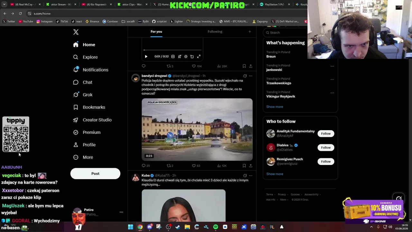Like the bandyci drogowi post
Viewport: 412px width, 232px height.
pyautogui.click(x=196, y=166)
